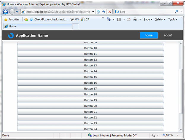
Task: Open the Safety menu
Action: tap(160, 19)
